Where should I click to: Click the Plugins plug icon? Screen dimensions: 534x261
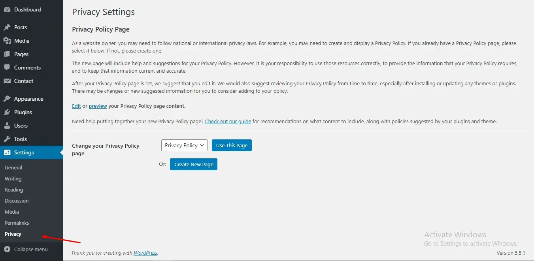tap(7, 112)
